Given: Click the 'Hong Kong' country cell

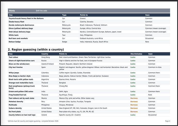Looking at the screenshot, I should click(x=45, y=57).
